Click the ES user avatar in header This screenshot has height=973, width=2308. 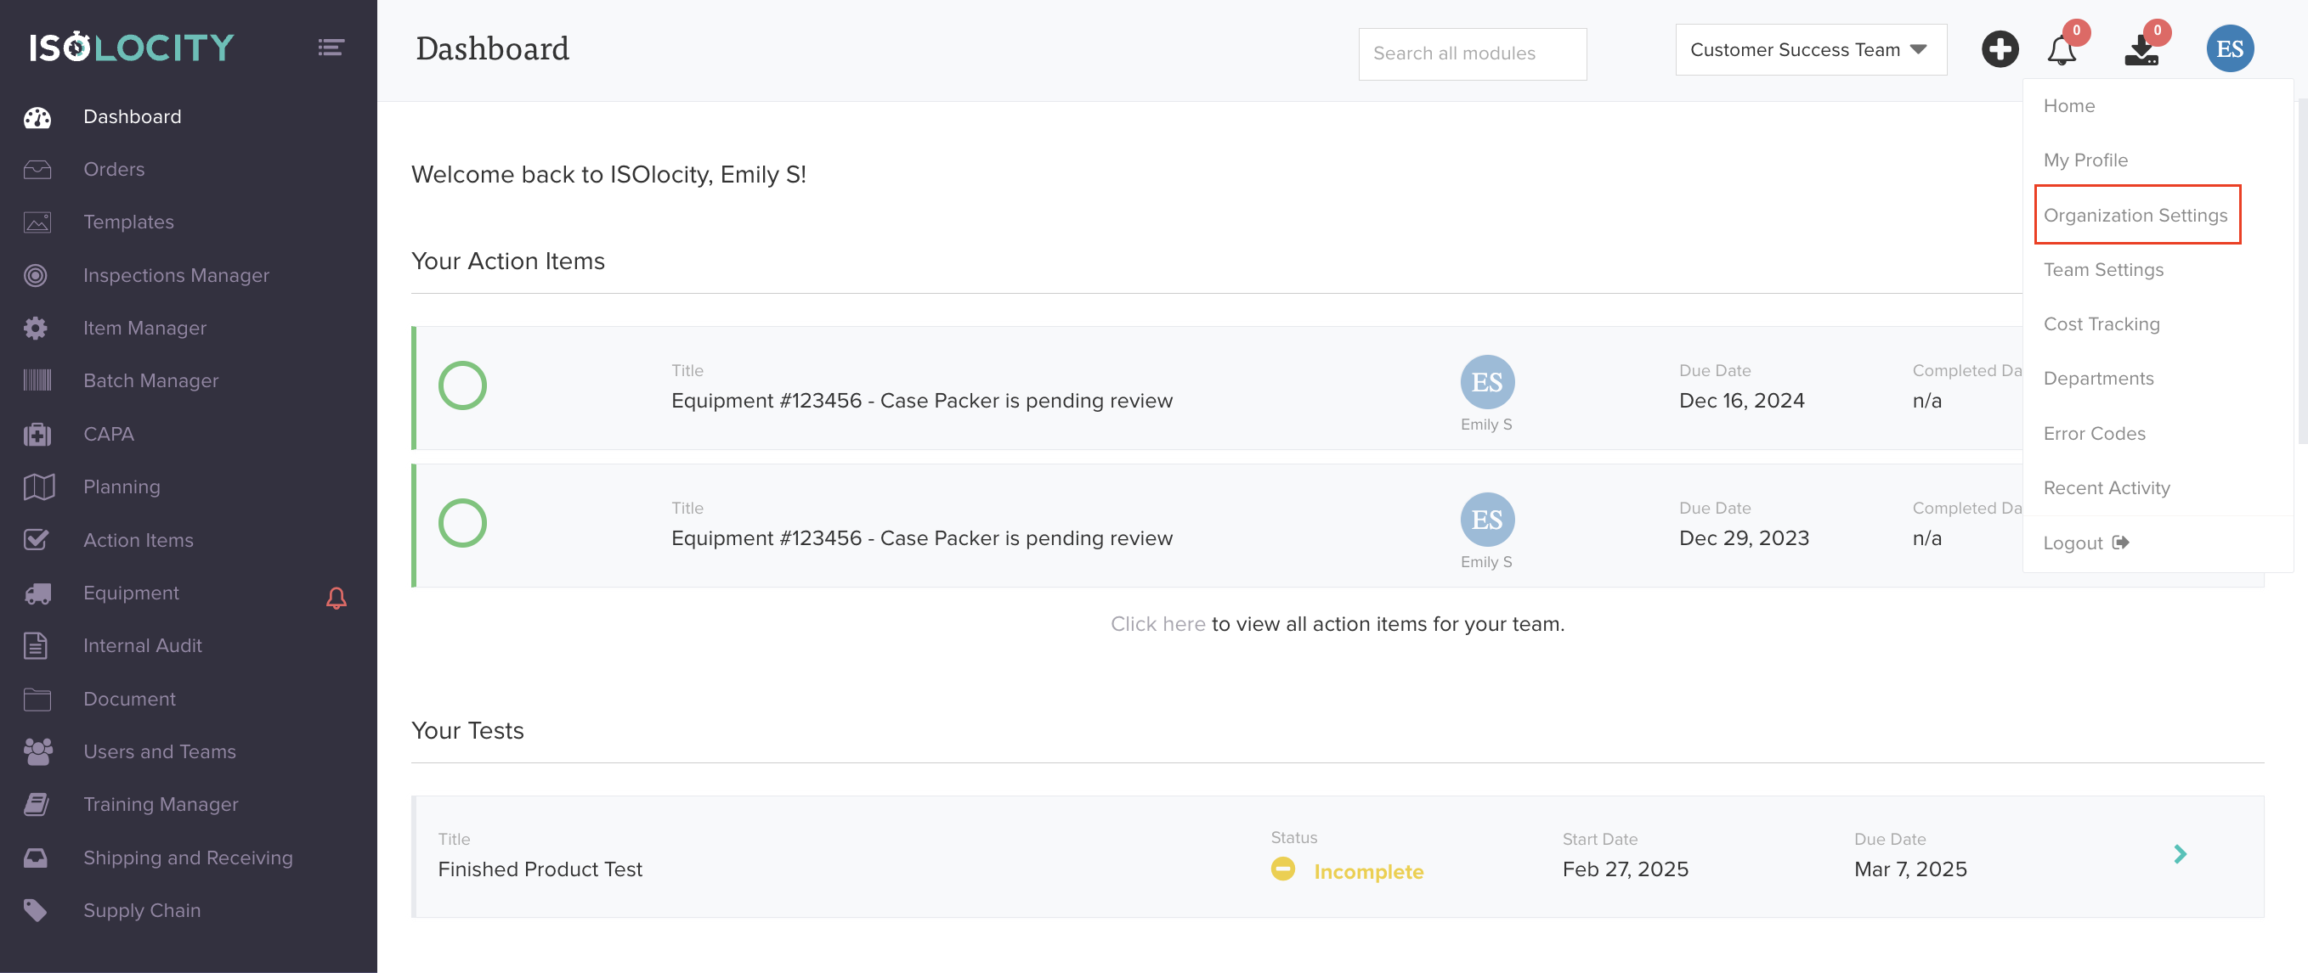click(2228, 49)
